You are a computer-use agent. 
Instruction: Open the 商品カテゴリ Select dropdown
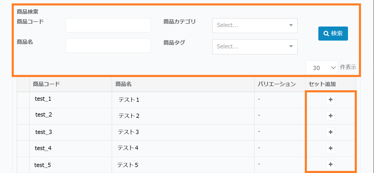(255, 25)
